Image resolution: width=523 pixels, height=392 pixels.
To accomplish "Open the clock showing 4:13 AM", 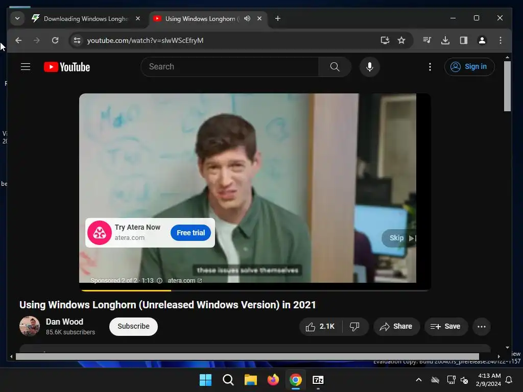I will point(489,380).
